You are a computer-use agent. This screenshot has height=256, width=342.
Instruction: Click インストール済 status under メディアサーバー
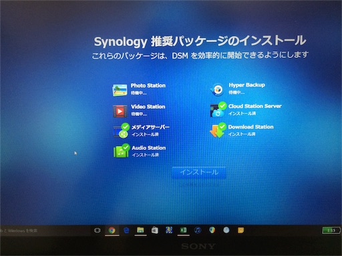pos(145,135)
